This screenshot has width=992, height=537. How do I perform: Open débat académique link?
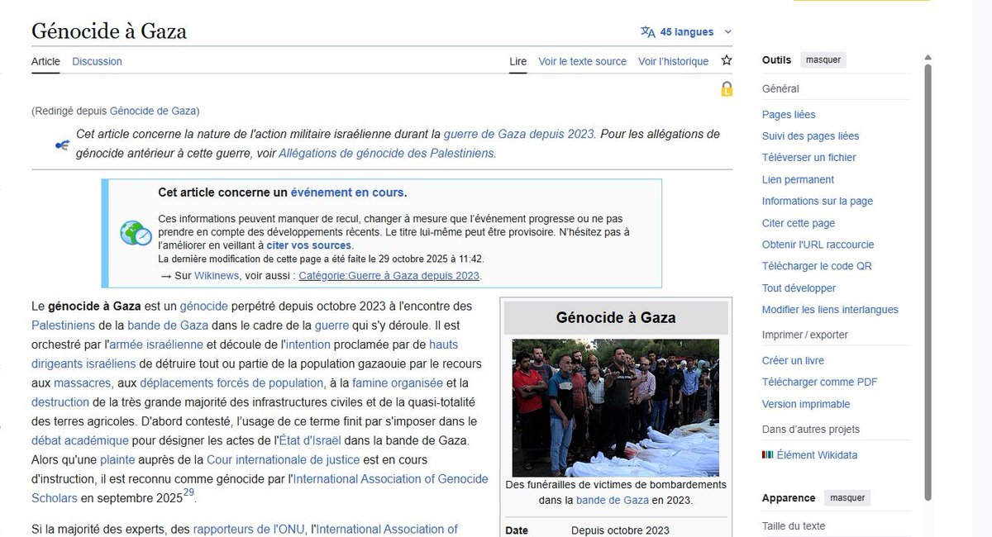80,440
